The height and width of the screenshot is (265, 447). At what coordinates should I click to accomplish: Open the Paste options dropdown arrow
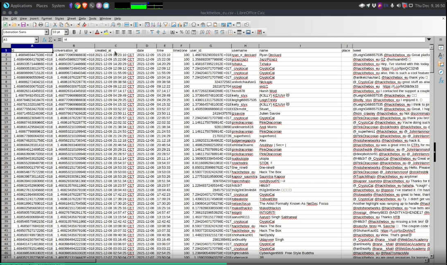[x=71, y=25]
